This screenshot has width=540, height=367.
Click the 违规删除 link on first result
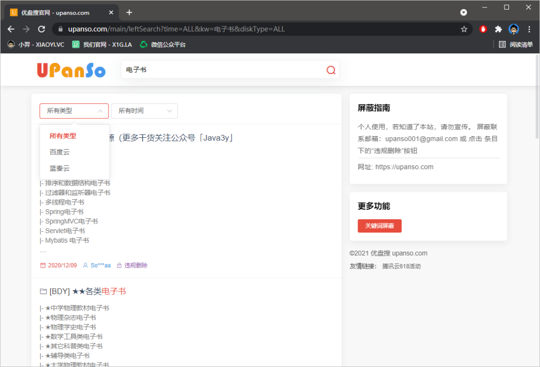point(135,265)
